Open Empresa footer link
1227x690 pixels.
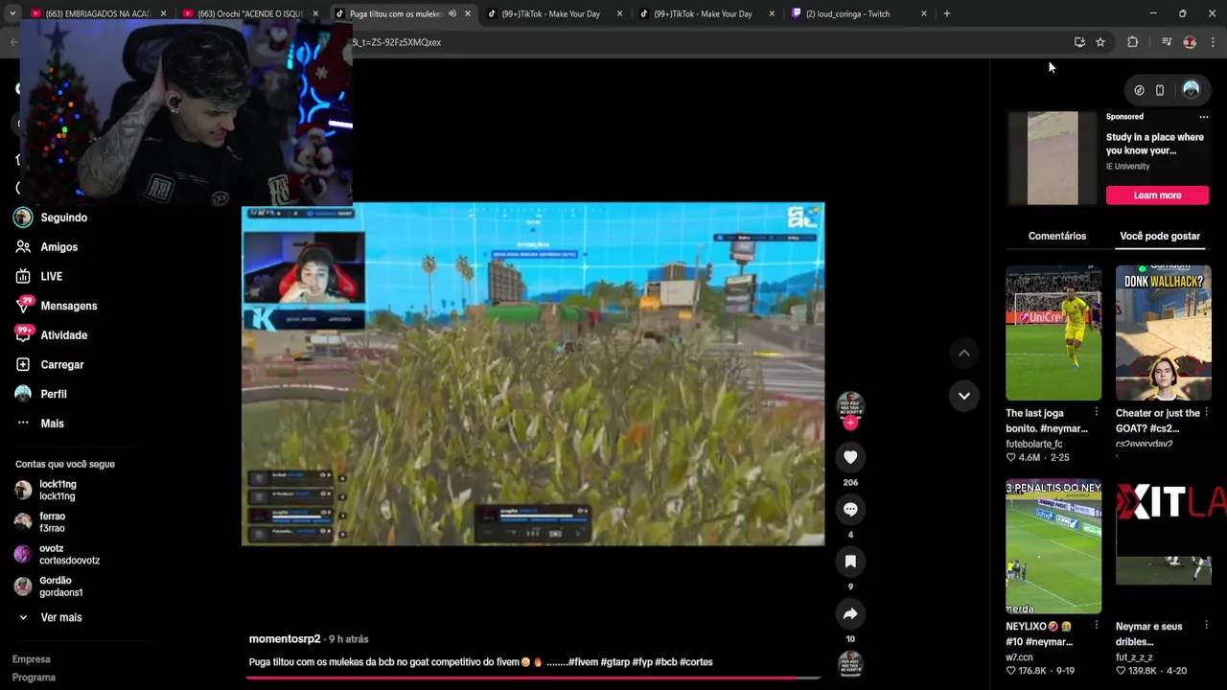[x=32, y=659]
